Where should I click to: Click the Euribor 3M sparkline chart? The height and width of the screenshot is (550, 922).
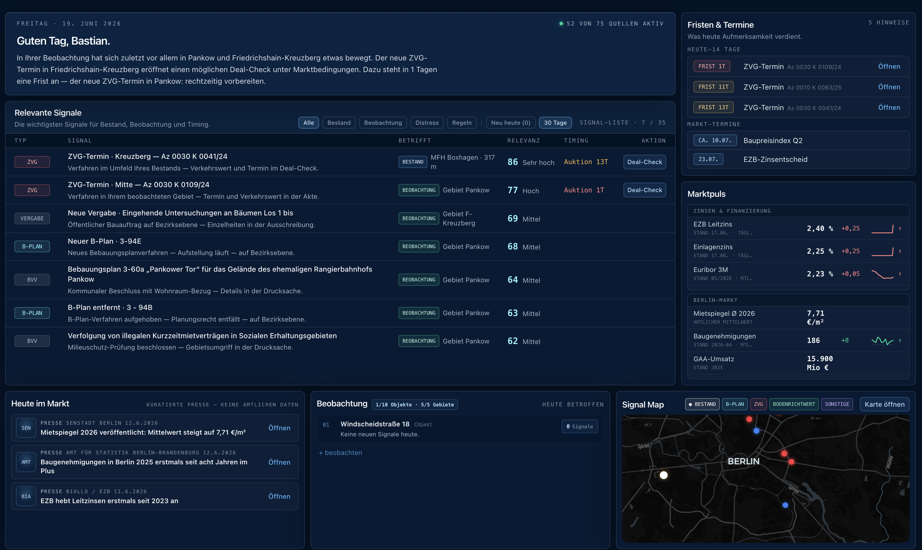882,274
